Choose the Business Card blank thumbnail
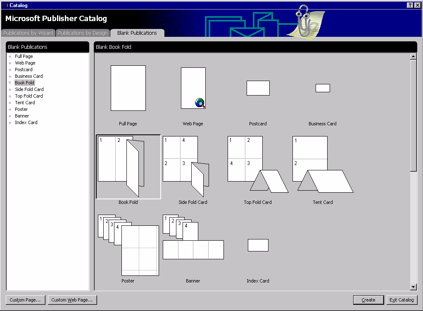 (x=323, y=88)
